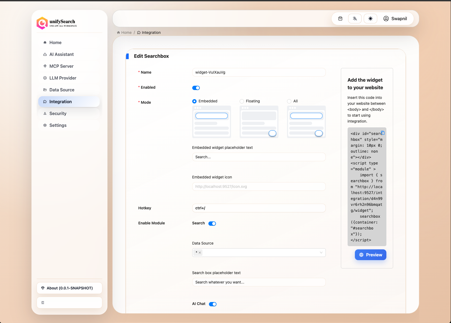451x323 pixels.
Task: Disable the Enabled toggle
Action: (x=196, y=88)
